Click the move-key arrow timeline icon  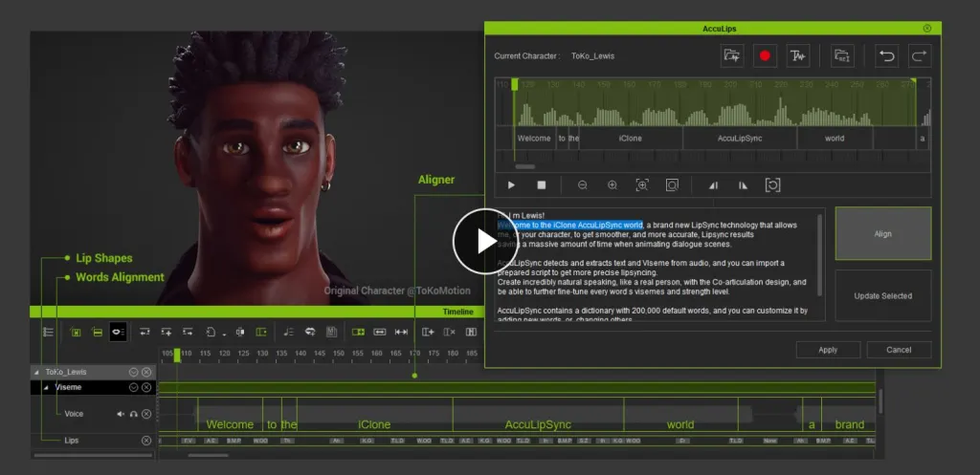pyautogui.click(x=188, y=332)
